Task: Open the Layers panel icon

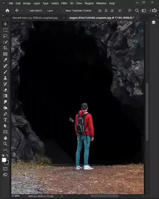Action: [x=154, y=23]
